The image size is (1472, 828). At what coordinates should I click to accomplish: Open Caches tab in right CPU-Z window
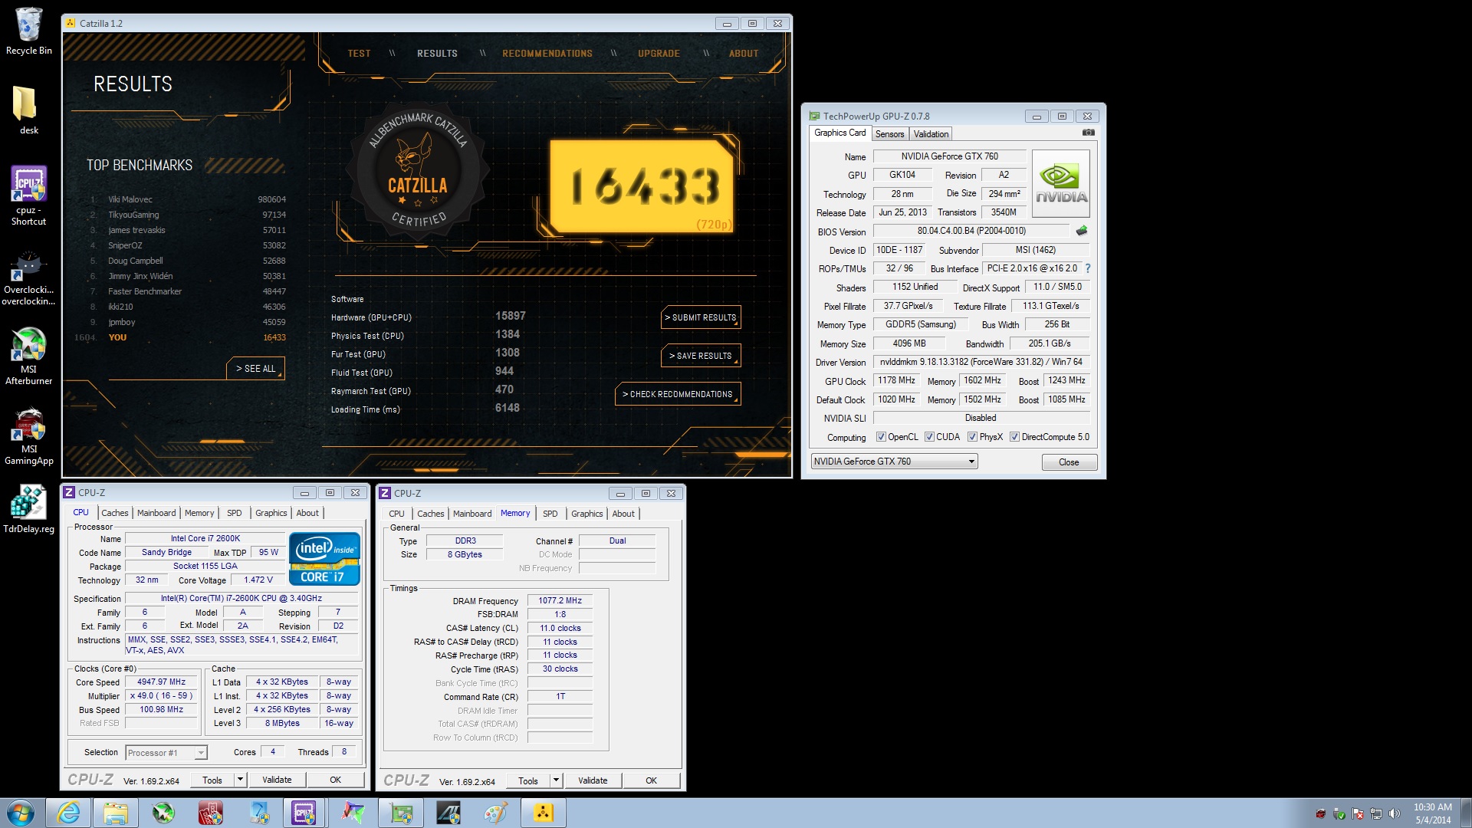click(x=431, y=514)
